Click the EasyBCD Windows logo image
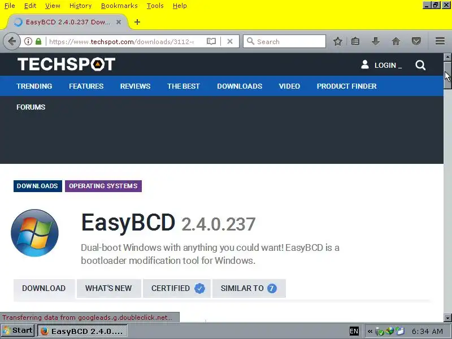The width and height of the screenshot is (452, 339). pyautogui.click(x=34, y=233)
